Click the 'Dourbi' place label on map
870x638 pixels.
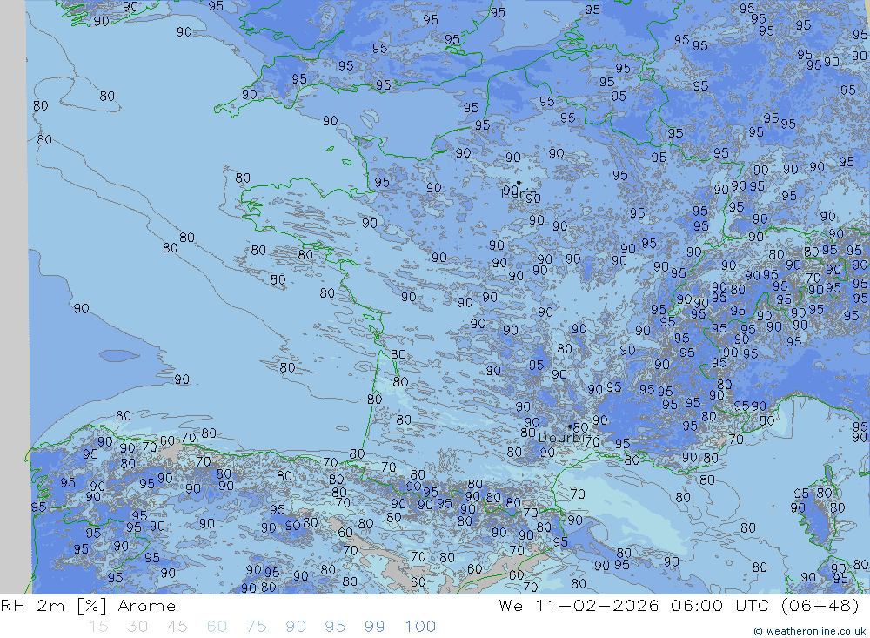[x=559, y=438]
